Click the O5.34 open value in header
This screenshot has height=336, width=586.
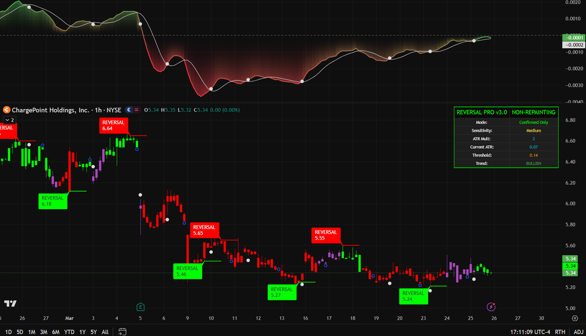[152, 110]
